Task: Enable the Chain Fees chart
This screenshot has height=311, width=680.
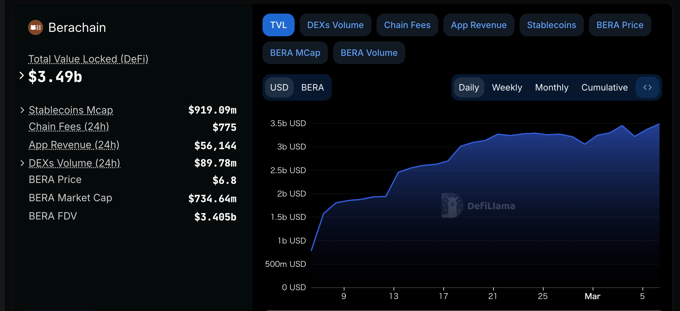Action: [407, 25]
